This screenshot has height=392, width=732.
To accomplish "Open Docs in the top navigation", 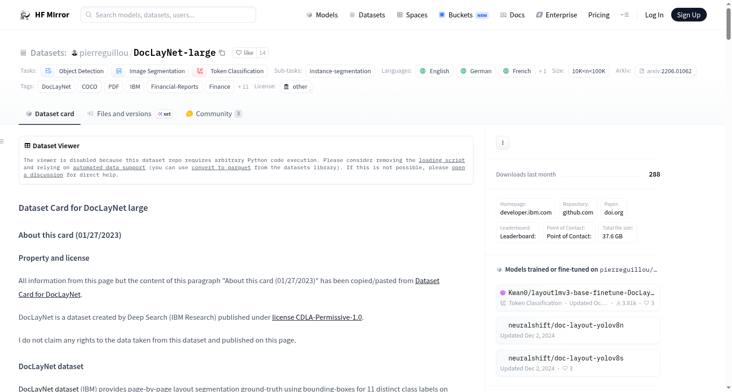I will (x=512, y=15).
